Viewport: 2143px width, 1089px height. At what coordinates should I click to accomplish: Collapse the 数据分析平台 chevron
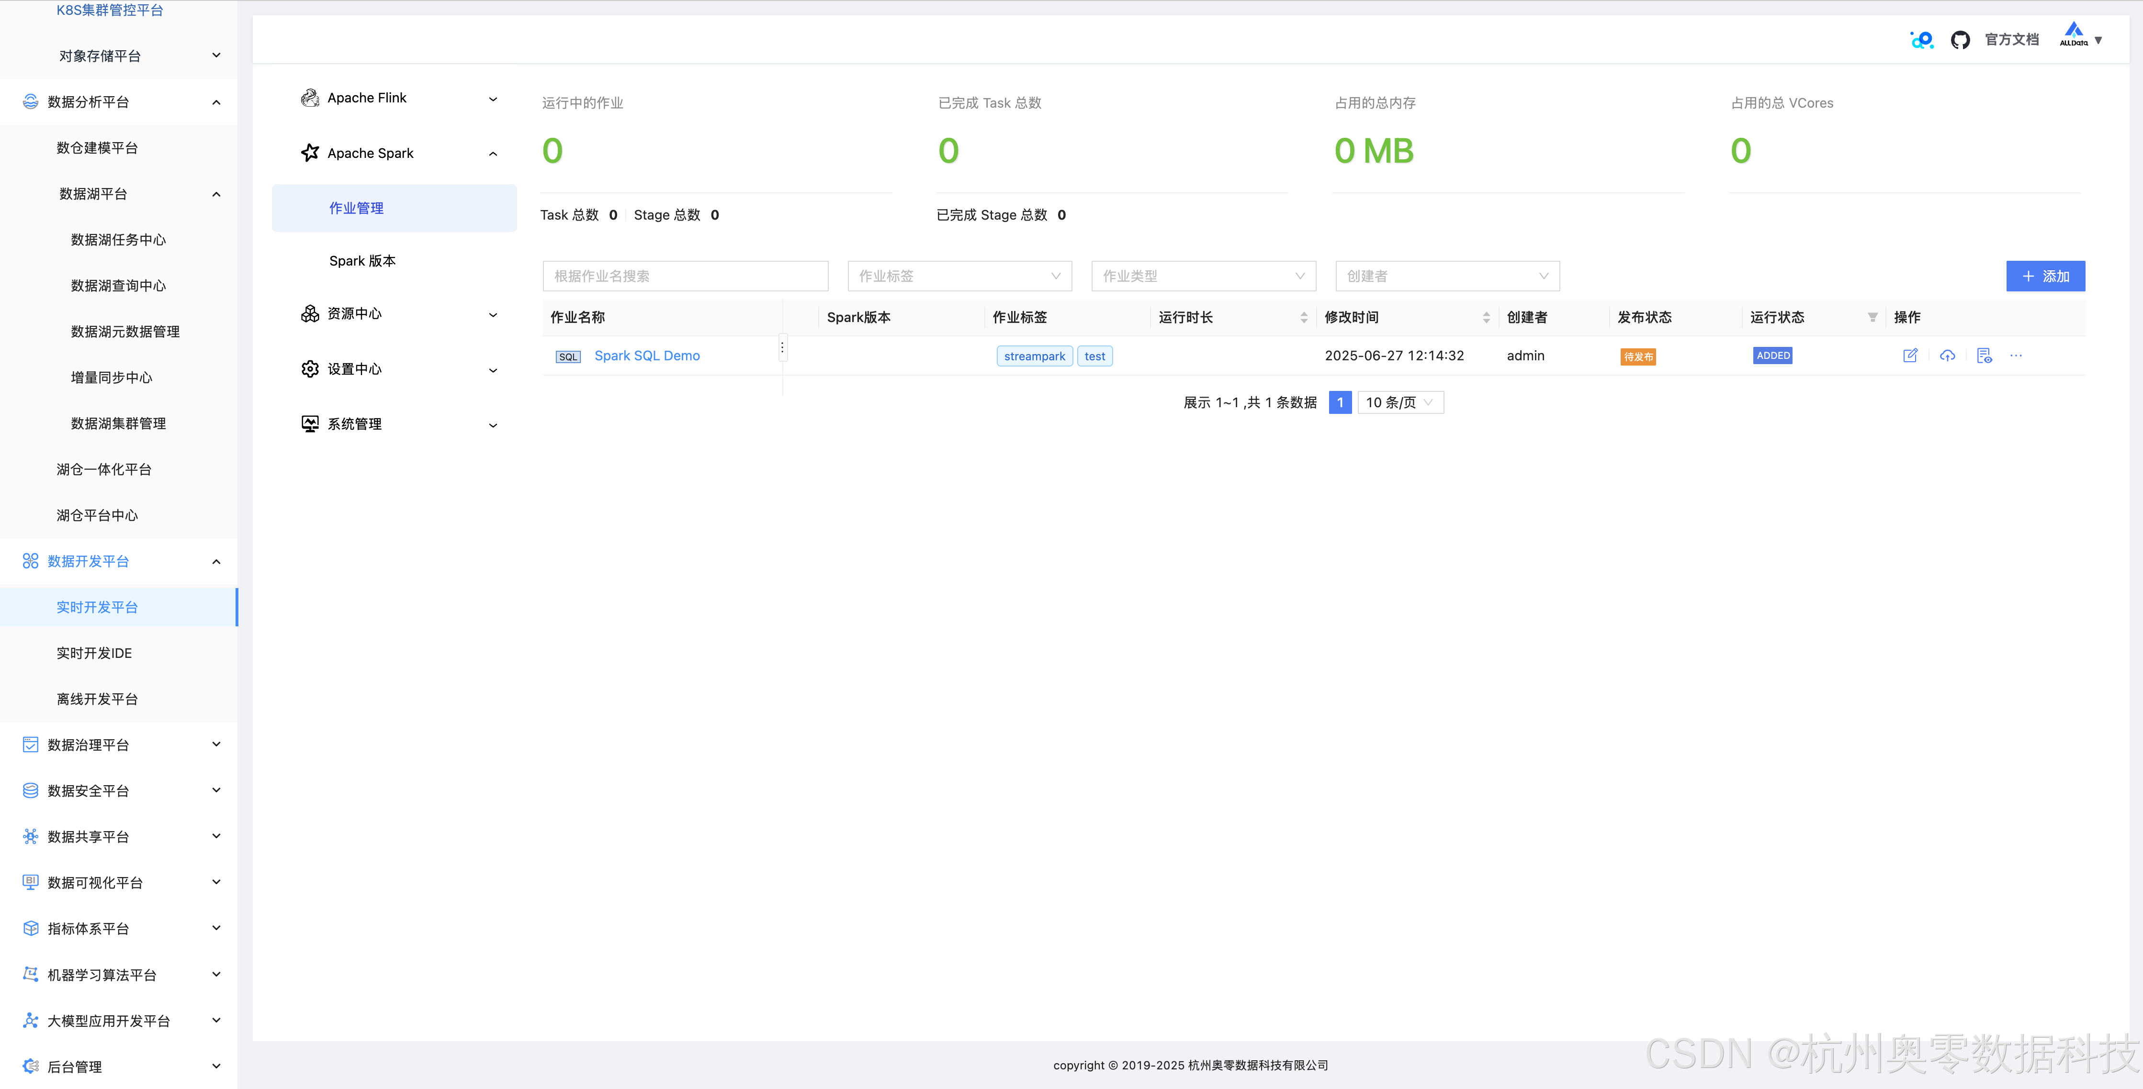[216, 102]
